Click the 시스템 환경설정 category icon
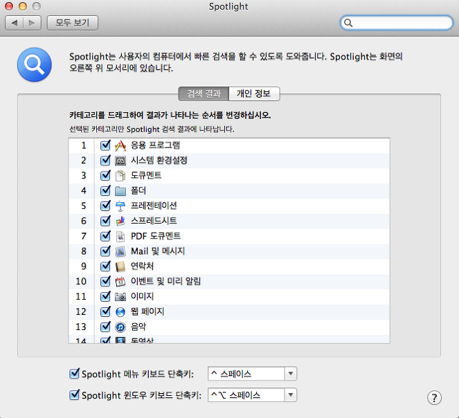The width and height of the screenshot is (459, 418). (120, 161)
